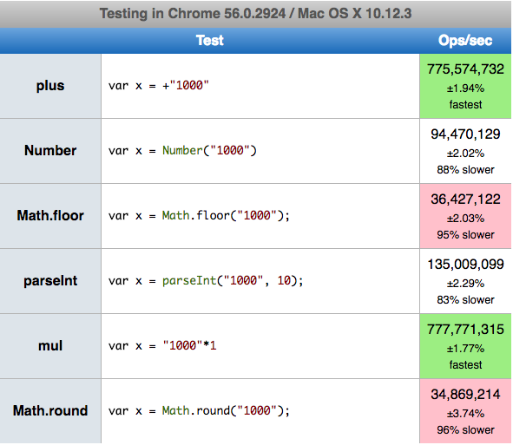Select the "mul" test name cell
Image resolution: width=513 pixels, height=445 pixels.
click(x=50, y=346)
